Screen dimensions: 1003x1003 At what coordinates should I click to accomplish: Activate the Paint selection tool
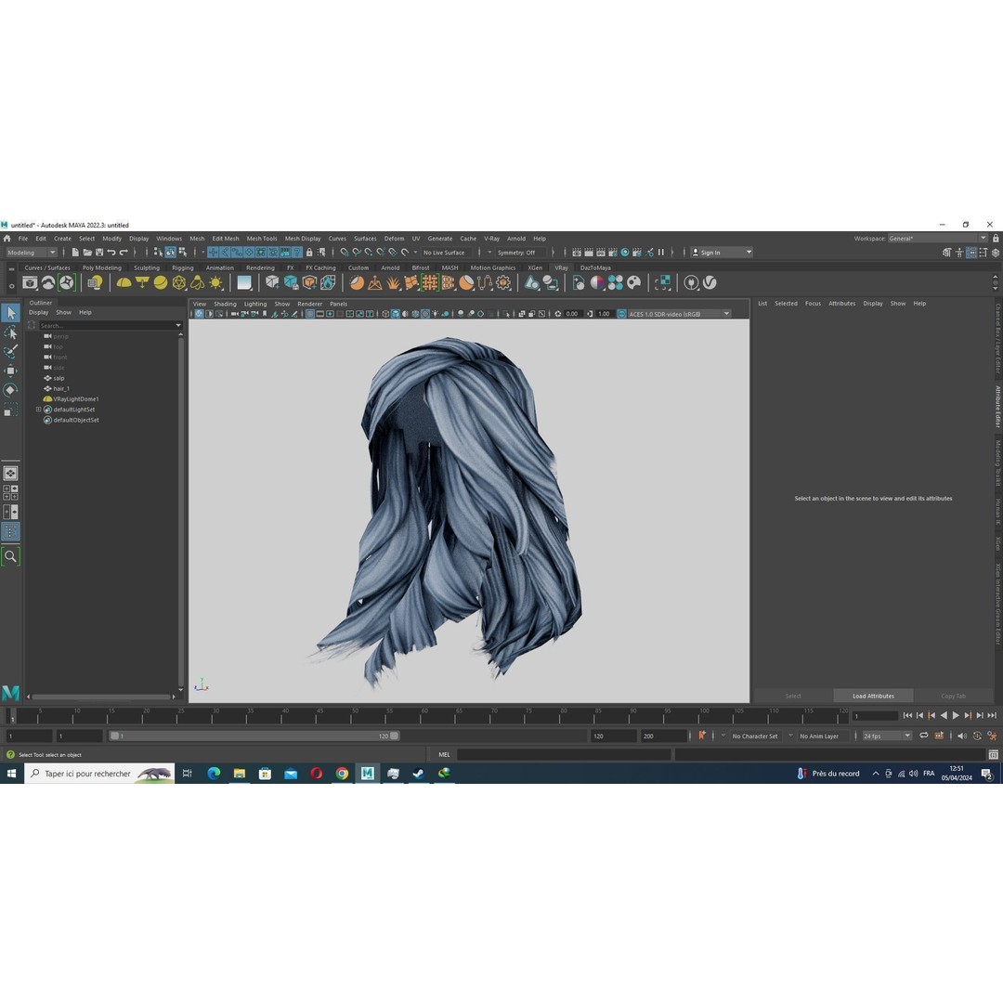point(11,352)
